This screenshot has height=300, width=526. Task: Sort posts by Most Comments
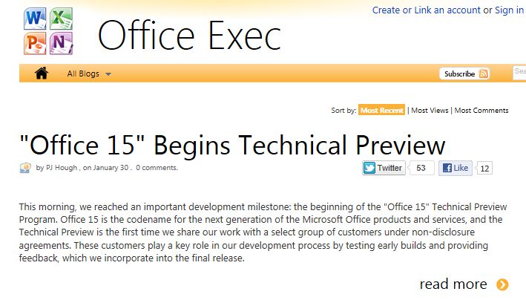click(x=481, y=110)
